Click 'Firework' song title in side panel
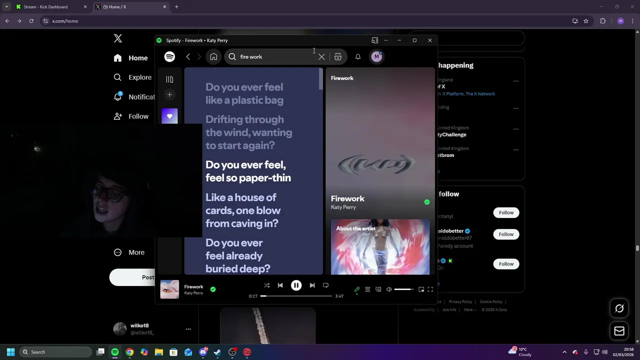Viewport: 640px width, 360px height. click(x=347, y=198)
